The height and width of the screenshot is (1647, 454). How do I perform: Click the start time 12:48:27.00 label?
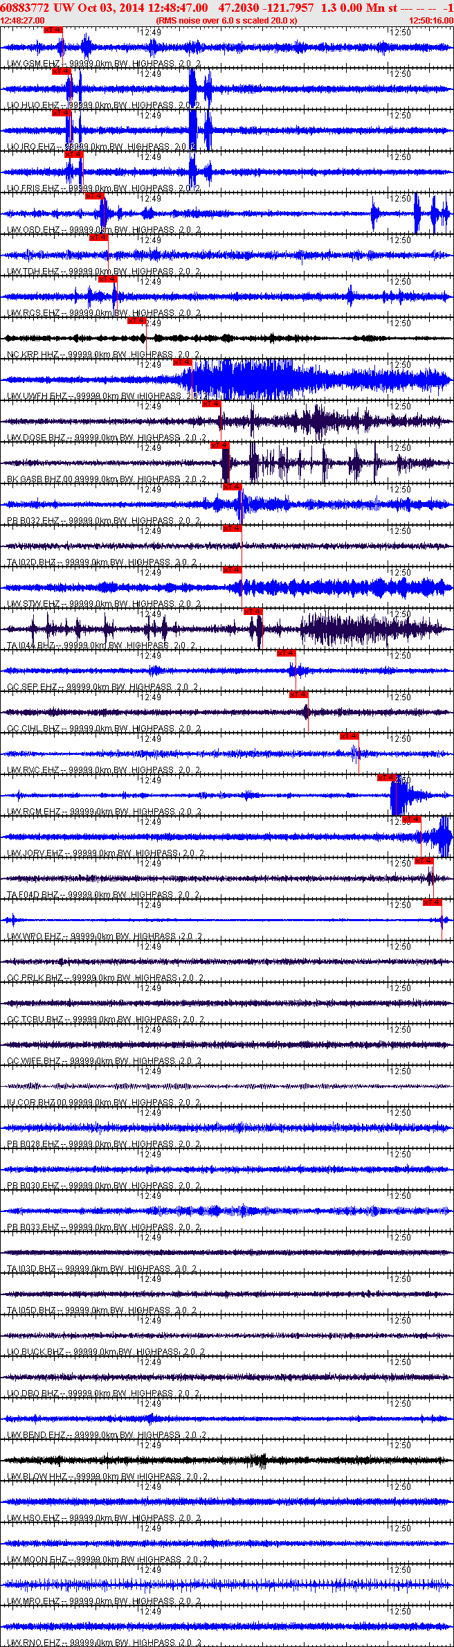[23, 21]
